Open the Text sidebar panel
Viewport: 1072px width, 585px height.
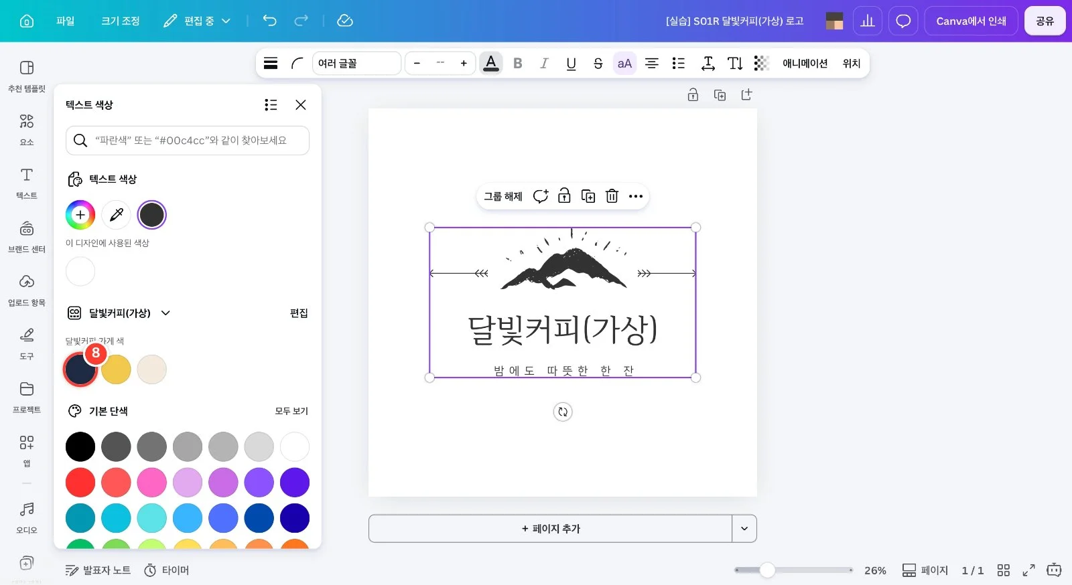27,183
